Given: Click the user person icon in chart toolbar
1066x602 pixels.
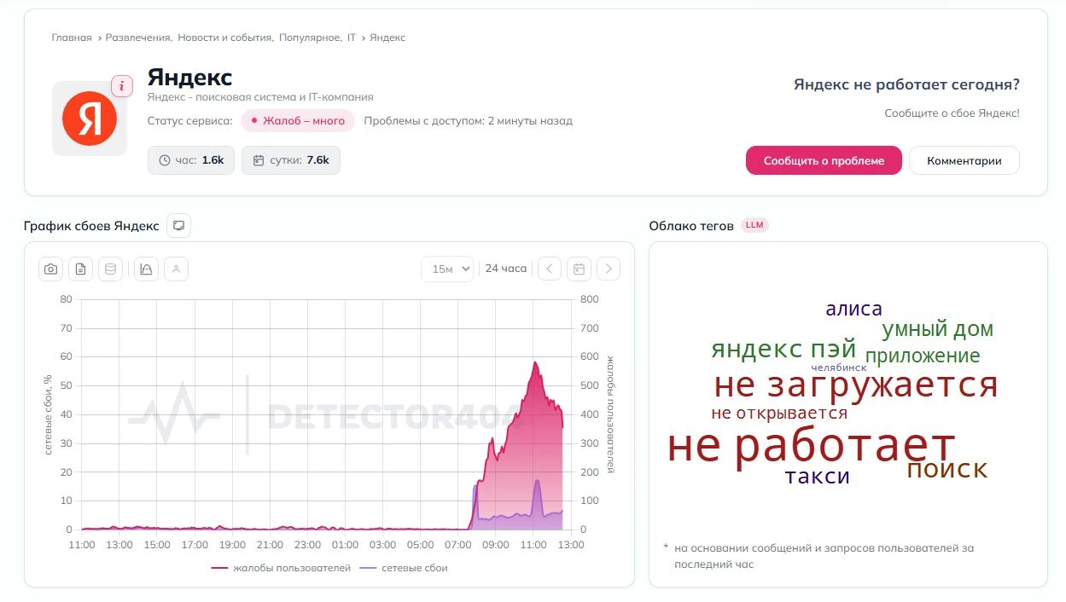Looking at the screenshot, I should (x=176, y=269).
